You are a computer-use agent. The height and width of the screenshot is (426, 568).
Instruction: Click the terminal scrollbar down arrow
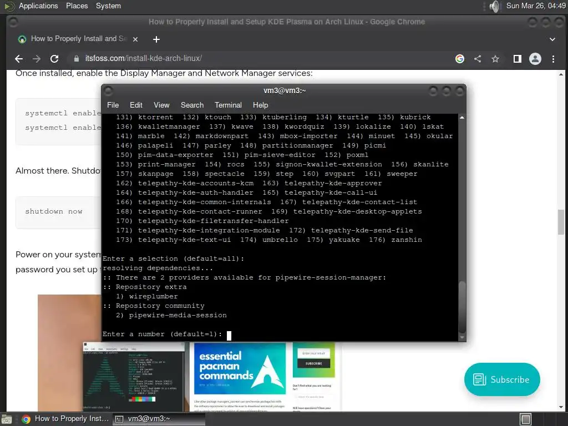pyautogui.click(x=462, y=337)
